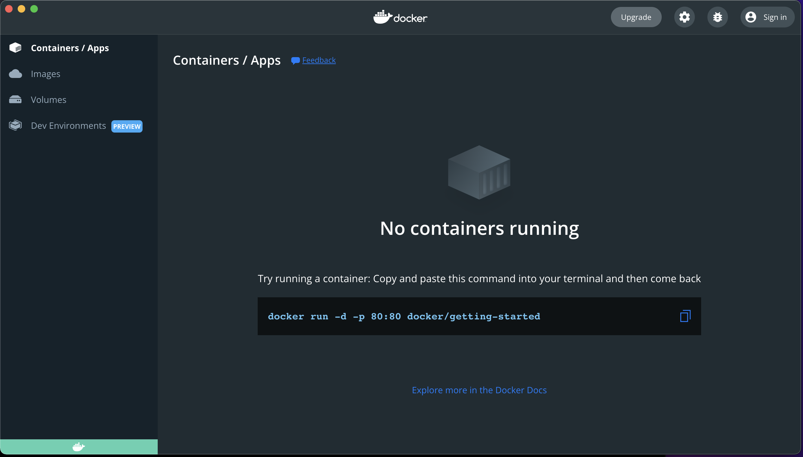Click the Images cloud icon in the sidebar

pyautogui.click(x=15, y=74)
